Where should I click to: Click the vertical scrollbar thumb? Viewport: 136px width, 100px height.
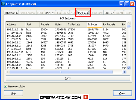click(x=129, y=26)
